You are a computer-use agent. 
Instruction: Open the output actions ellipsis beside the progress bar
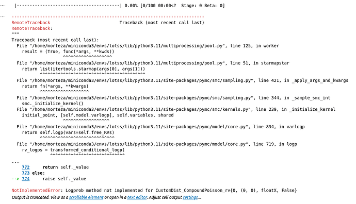coord(2,6)
